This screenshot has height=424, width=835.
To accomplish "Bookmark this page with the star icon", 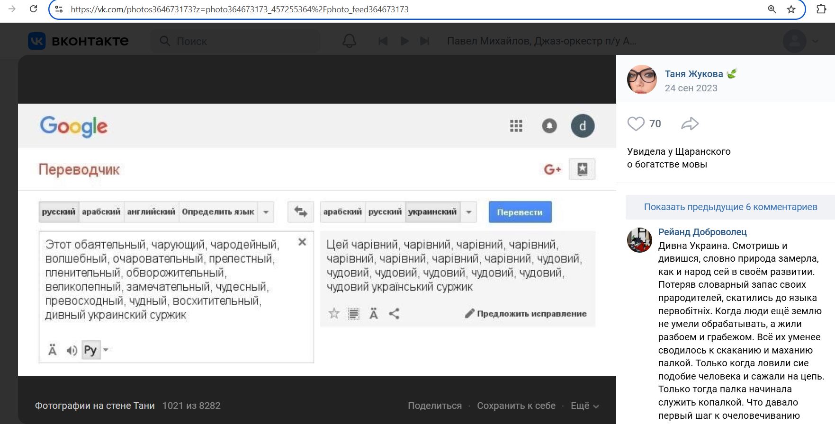I will click(791, 9).
